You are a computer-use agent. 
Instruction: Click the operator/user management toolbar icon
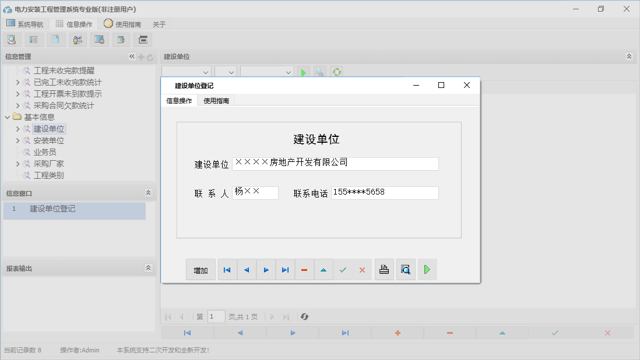[x=78, y=39]
